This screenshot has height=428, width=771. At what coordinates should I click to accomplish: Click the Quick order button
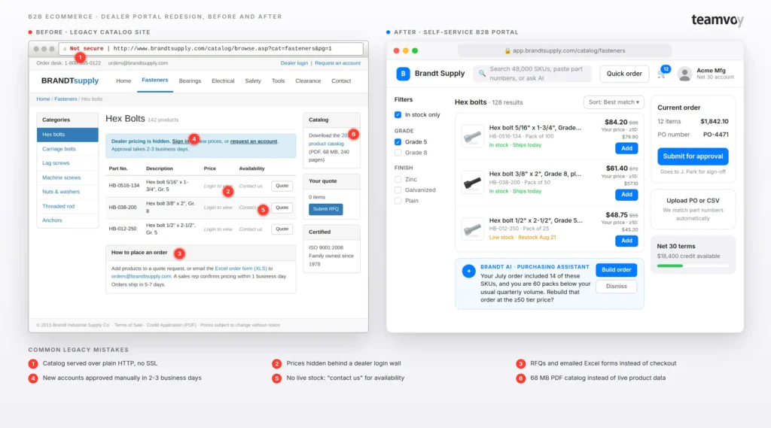(x=624, y=74)
